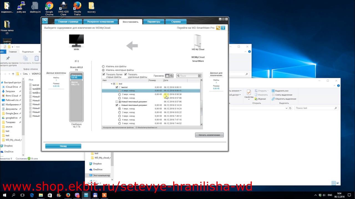Viewport: 355px width, 199px height.
Task: Click 'Перейти на WD SmartWare Pro' link
Action: point(196,28)
